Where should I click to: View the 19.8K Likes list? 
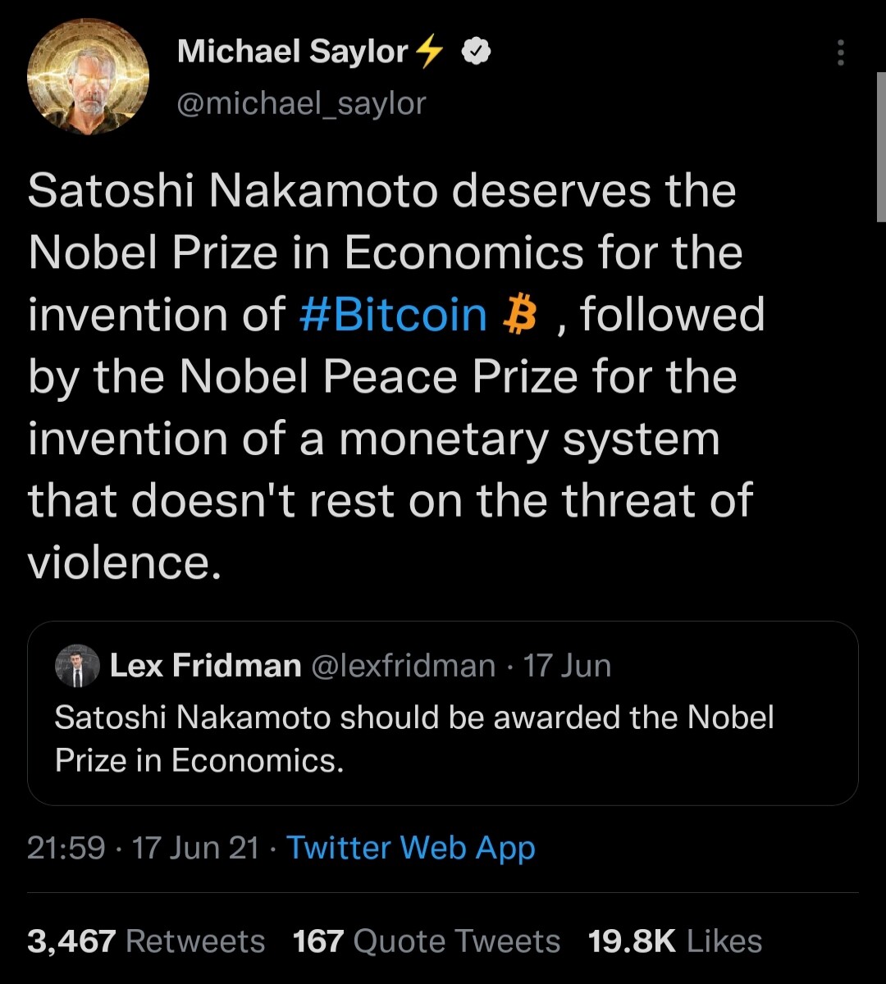click(675, 941)
